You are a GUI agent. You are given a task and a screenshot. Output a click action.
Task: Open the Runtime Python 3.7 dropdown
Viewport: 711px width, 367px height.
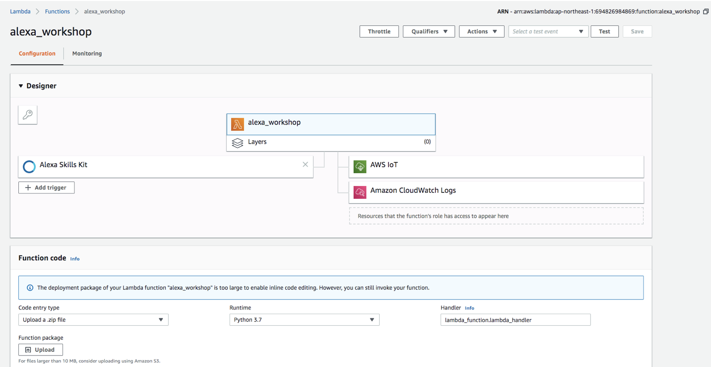point(304,320)
